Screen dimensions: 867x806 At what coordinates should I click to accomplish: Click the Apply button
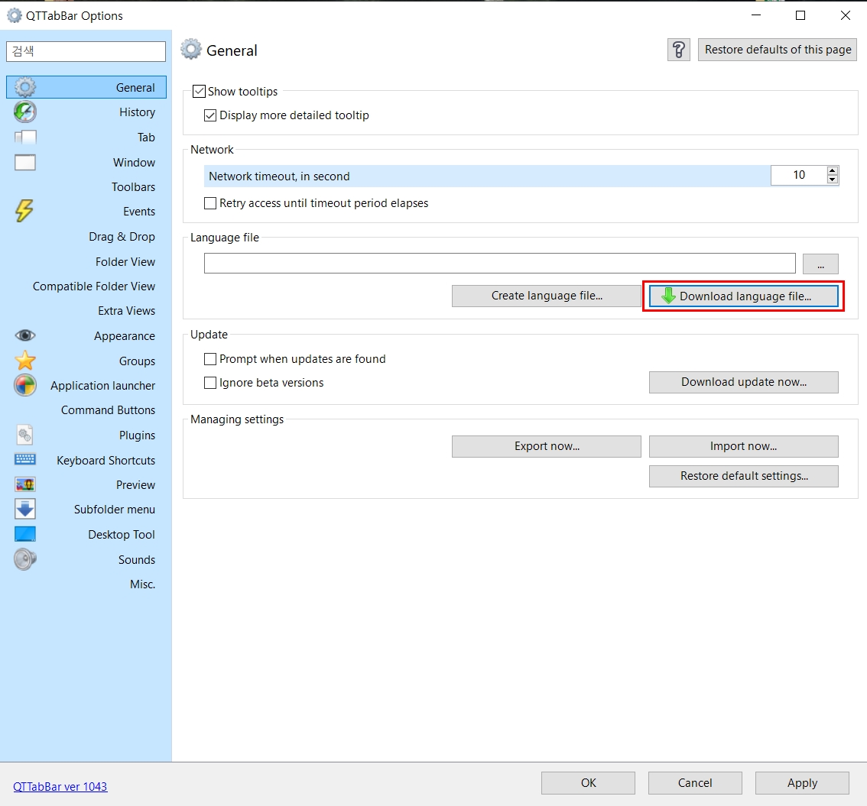pyautogui.click(x=802, y=783)
